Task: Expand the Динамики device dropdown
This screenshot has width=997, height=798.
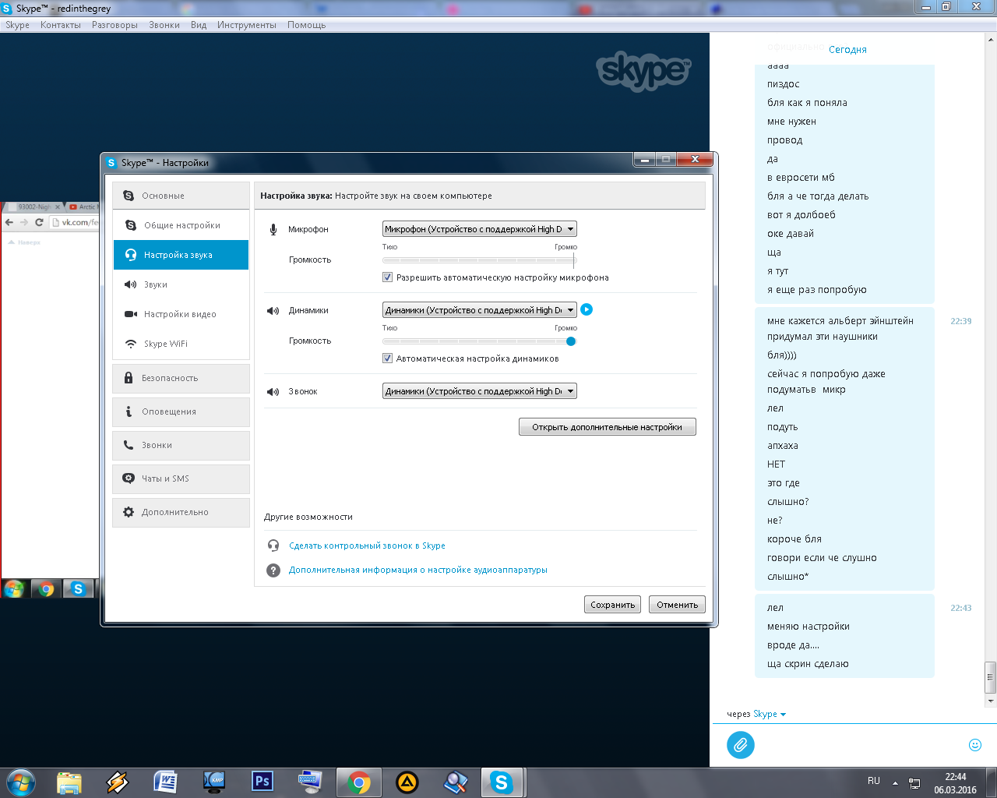Action: [480, 310]
